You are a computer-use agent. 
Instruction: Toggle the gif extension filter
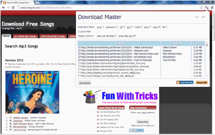[x=124, y=27]
